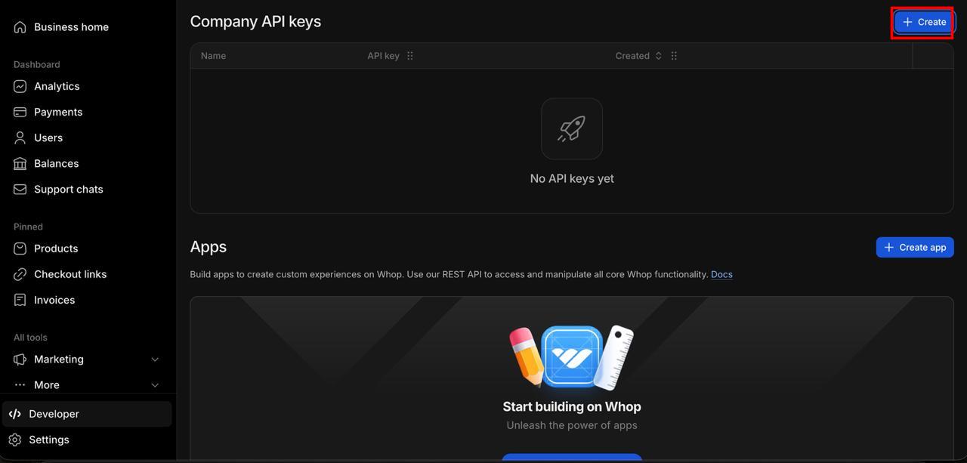Expand the More section chevron
Viewport: 967px width, 463px height.
(x=155, y=385)
